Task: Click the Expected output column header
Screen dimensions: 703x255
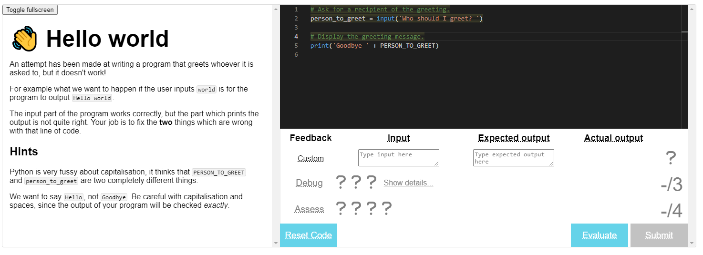Action: tap(514, 138)
